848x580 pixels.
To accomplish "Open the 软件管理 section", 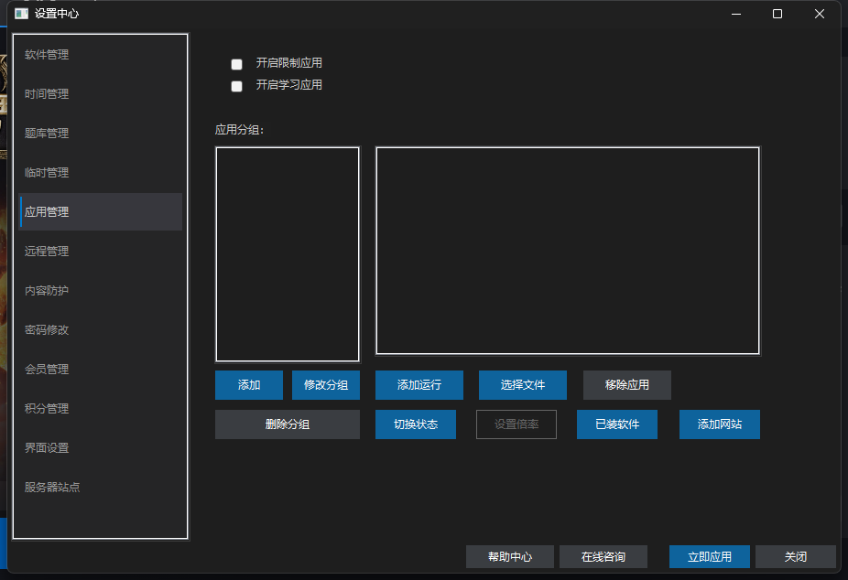I will pos(100,55).
